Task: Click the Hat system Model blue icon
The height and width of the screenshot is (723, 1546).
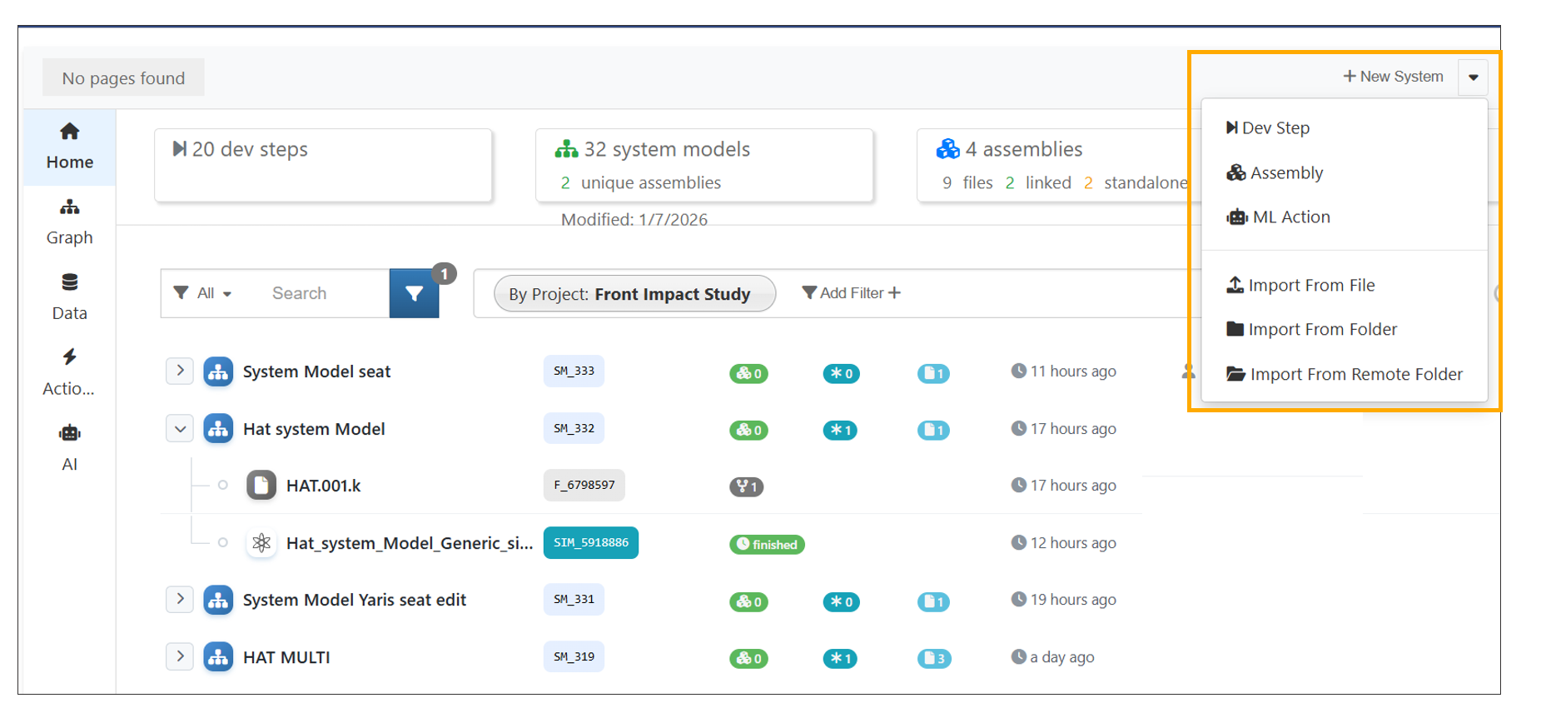Action: click(x=218, y=429)
